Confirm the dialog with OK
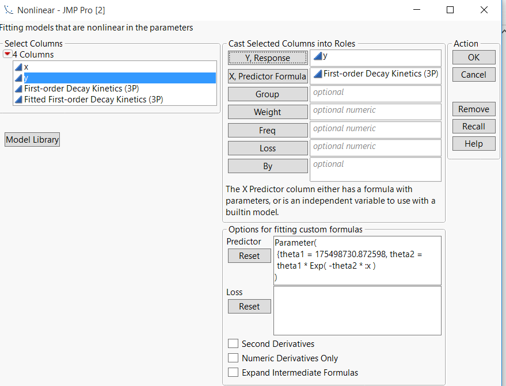This screenshot has width=506, height=386. click(473, 57)
